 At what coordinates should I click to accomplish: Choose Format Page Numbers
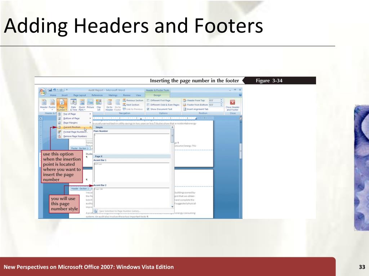pos(75,132)
